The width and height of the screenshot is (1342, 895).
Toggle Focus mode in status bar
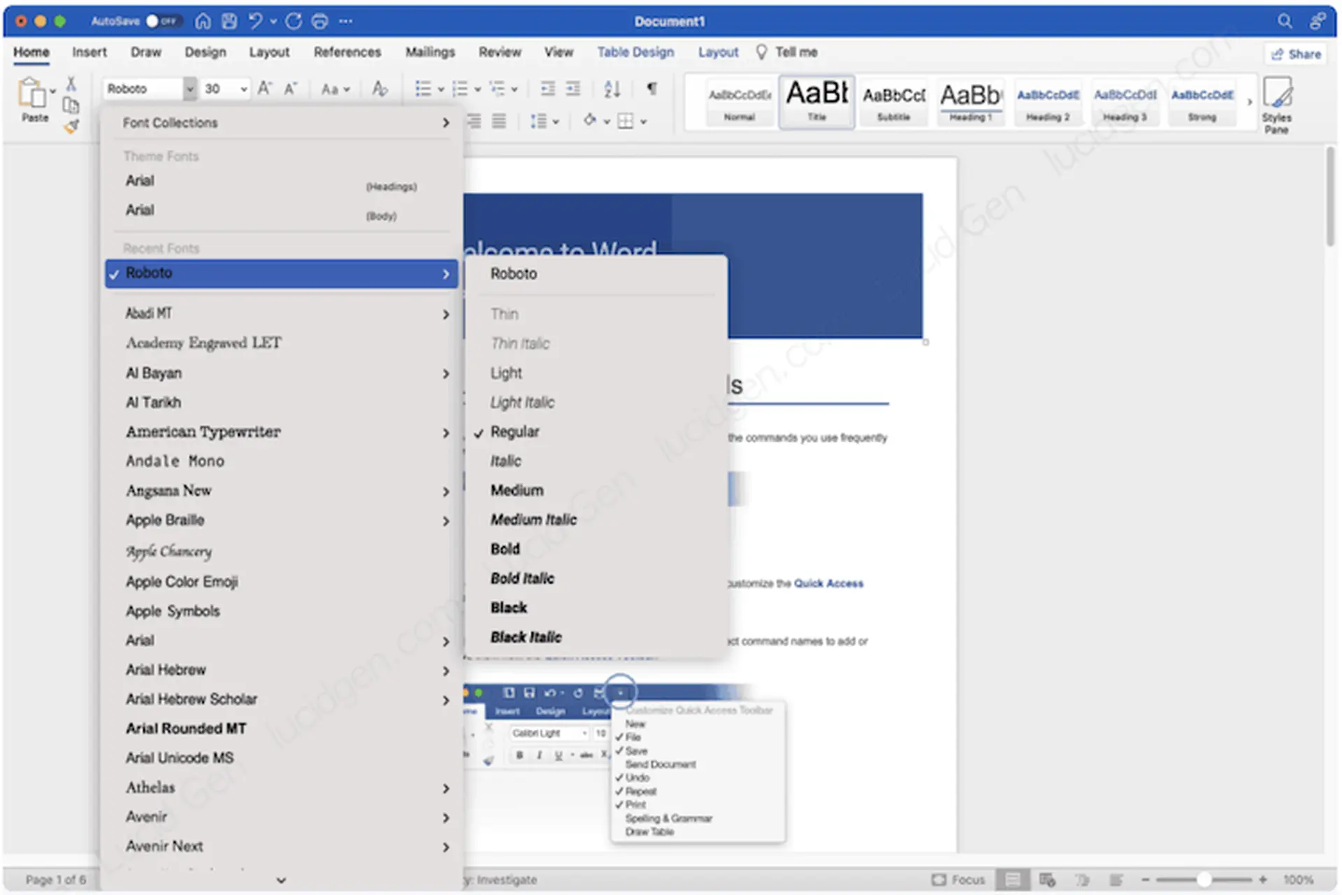[x=959, y=880]
